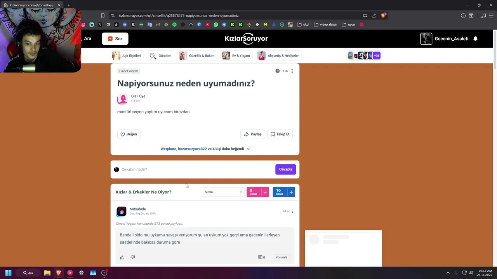Click the Cinsel Yaşam topic tag
The width and height of the screenshot is (497, 279).
[x=129, y=71]
